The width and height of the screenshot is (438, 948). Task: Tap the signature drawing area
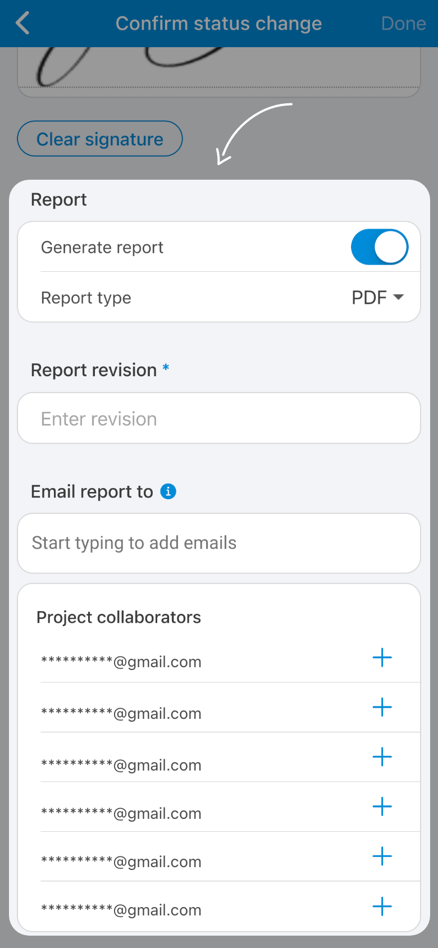pyautogui.click(x=219, y=72)
